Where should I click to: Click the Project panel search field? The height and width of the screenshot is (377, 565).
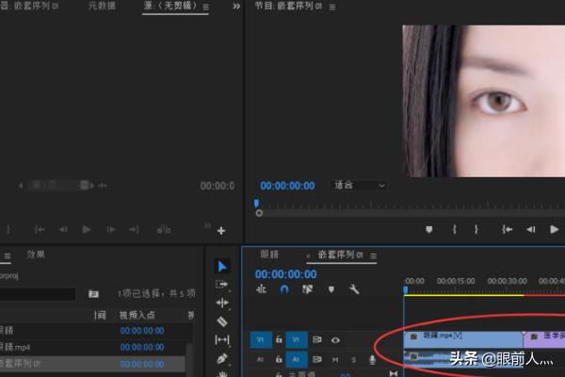coord(38,294)
